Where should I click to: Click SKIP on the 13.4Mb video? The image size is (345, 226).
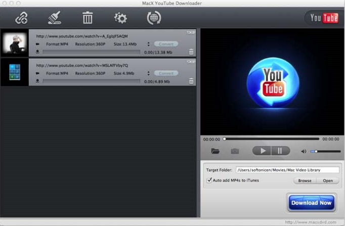(191, 33)
